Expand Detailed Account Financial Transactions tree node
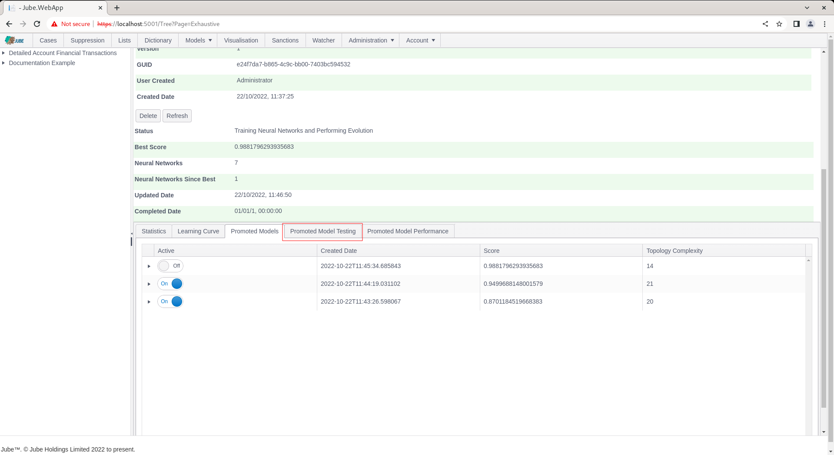Screen dimensions: 834x455 3,53
